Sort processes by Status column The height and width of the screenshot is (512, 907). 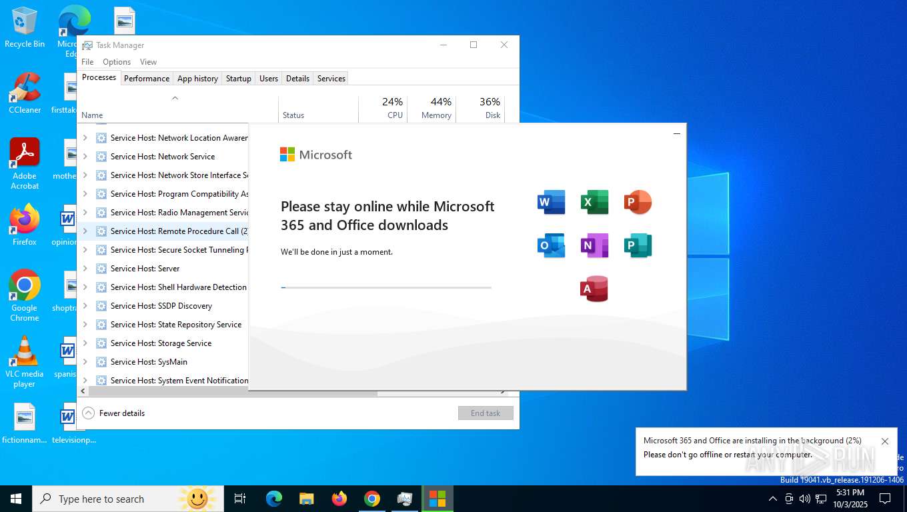[x=318, y=109]
